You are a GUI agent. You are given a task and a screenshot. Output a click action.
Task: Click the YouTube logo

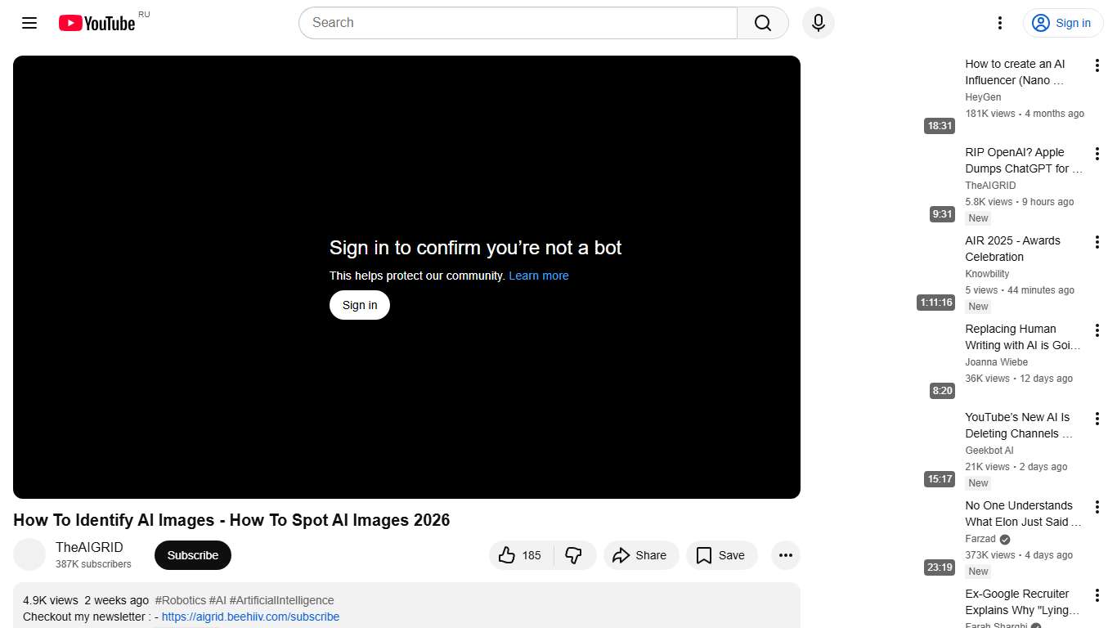96,23
